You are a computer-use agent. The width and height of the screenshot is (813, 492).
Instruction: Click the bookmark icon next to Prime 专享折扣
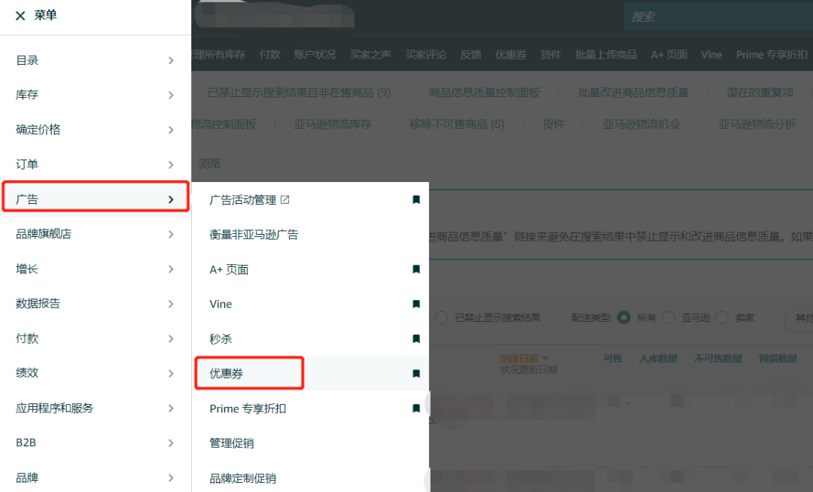416,407
